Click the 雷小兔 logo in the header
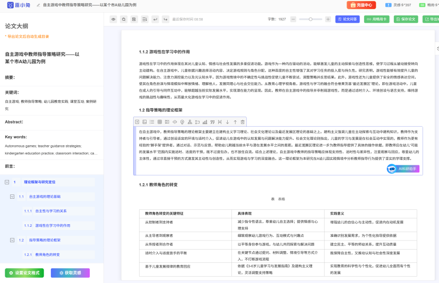439x283 pixels. (19, 5)
